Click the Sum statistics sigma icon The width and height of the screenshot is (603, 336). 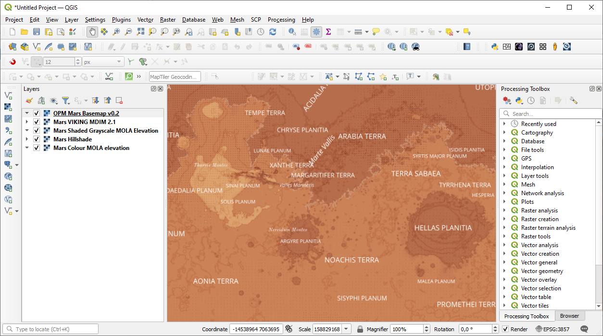point(328,32)
